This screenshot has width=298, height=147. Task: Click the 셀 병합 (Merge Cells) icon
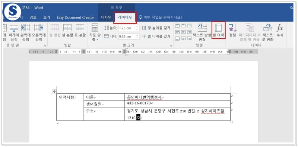(55, 28)
